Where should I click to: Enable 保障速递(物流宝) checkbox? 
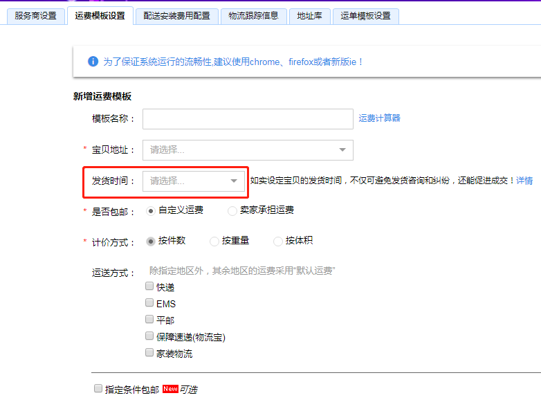coord(149,336)
